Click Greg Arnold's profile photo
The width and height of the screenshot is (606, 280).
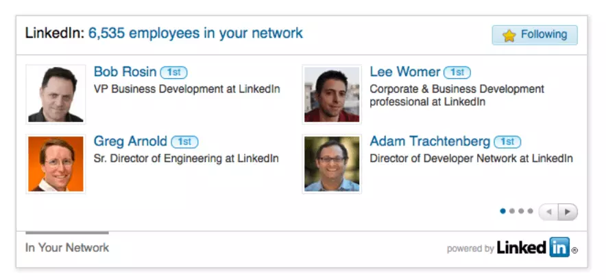point(56,163)
